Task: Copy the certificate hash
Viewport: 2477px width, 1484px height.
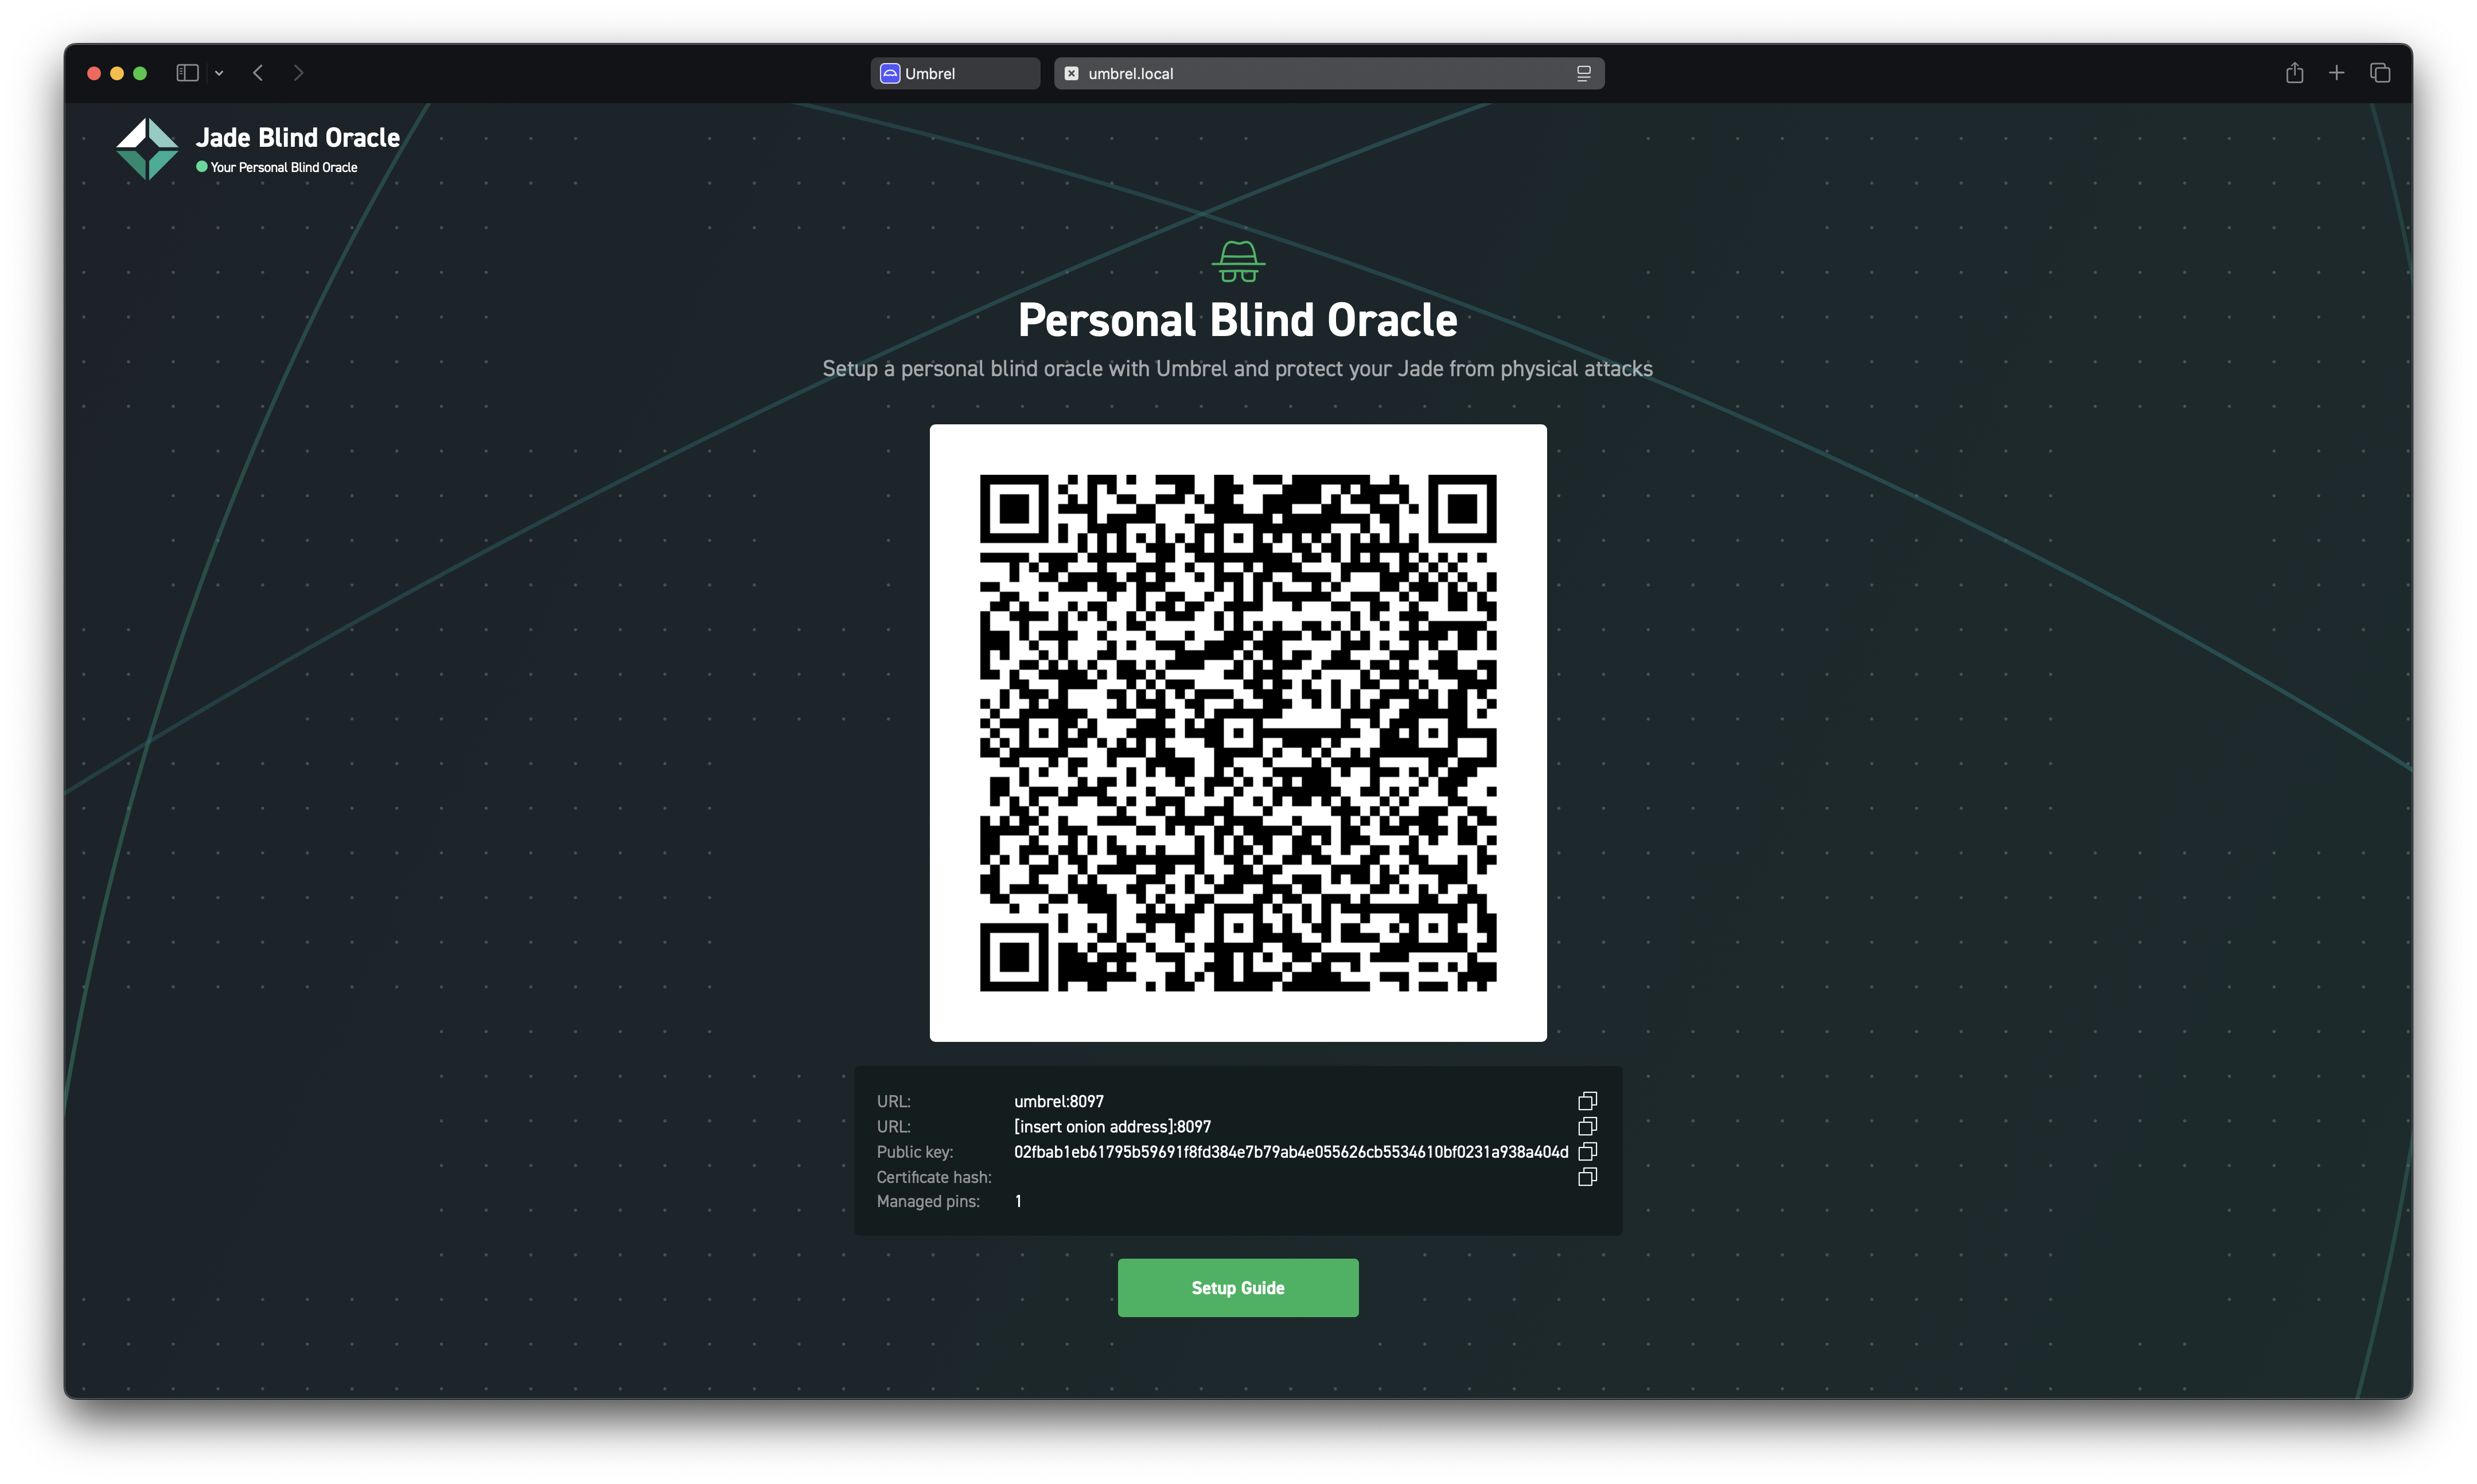Action: pyautogui.click(x=1587, y=1177)
